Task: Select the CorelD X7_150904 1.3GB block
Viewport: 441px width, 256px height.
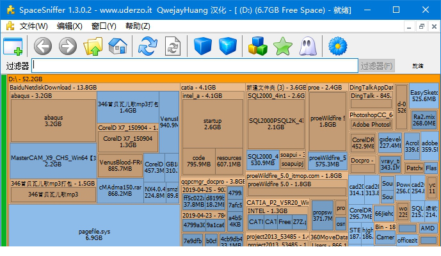Action: [x=127, y=142]
